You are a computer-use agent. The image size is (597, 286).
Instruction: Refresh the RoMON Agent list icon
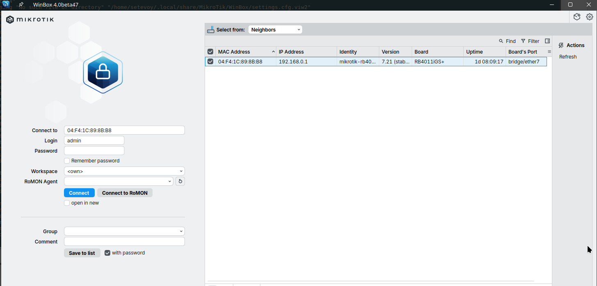coord(180,181)
